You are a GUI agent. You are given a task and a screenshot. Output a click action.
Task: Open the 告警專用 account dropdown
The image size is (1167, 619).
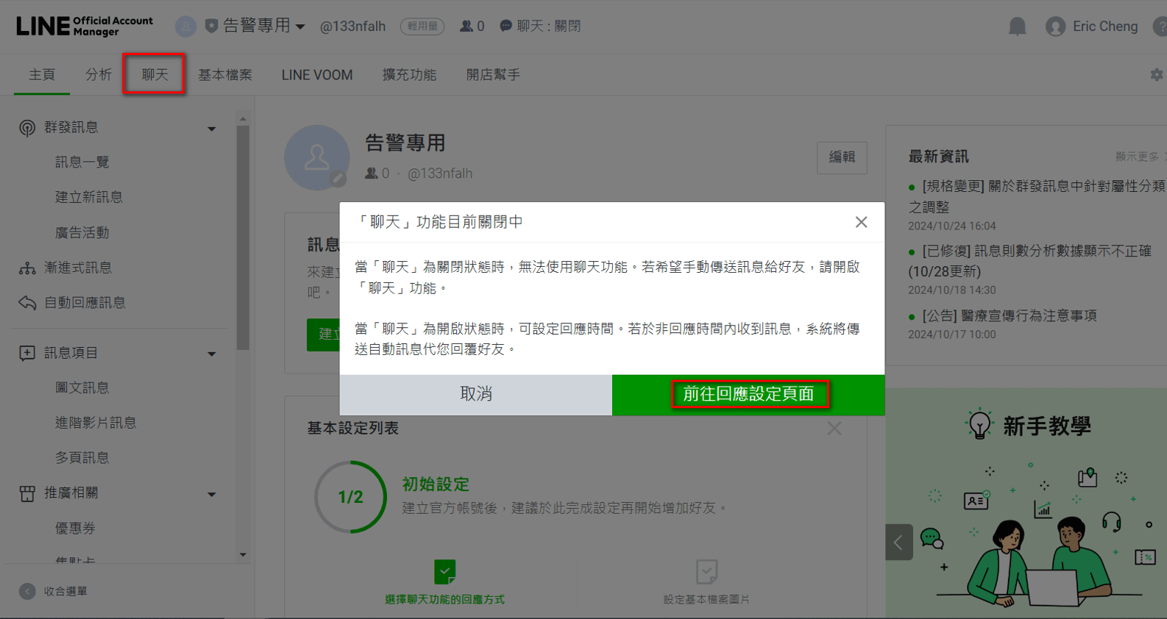[300, 27]
